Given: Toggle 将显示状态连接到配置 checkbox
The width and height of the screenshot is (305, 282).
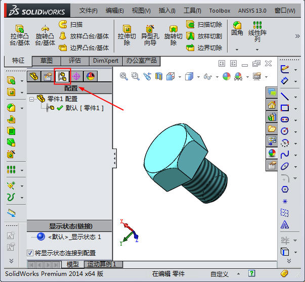Looking at the screenshot, I should tap(30, 253).
